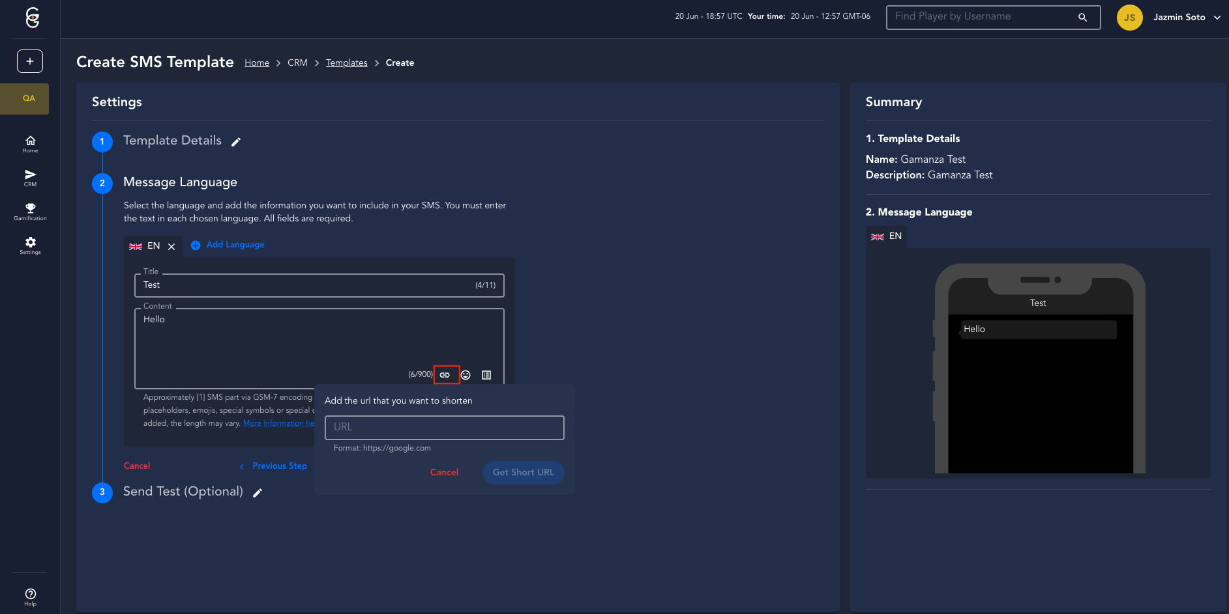The height and width of the screenshot is (614, 1229).
Task: Open the Gamification trophy in sidebar
Action: tap(30, 212)
